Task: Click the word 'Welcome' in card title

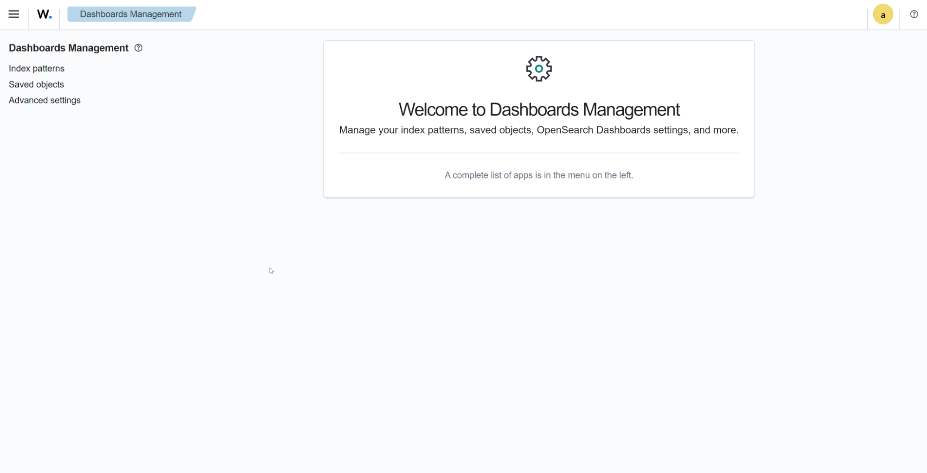Action: coord(433,110)
